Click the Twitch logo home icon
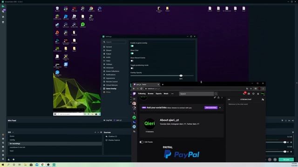Image resolution: width=298 pixels, height=167 pixels. (x=135, y=94)
